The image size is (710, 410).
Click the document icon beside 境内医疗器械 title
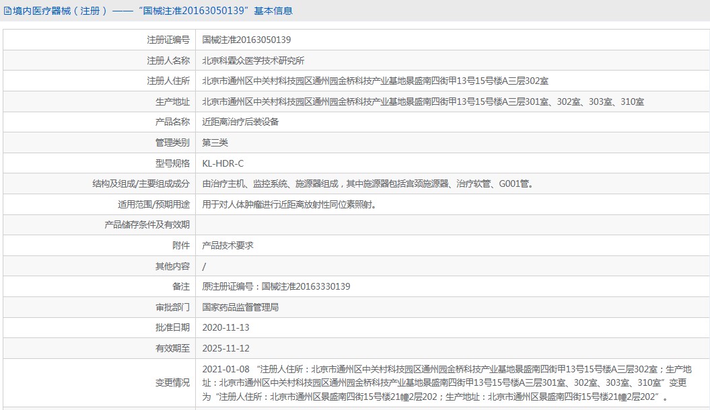pyautogui.click(x=7, y=11)
